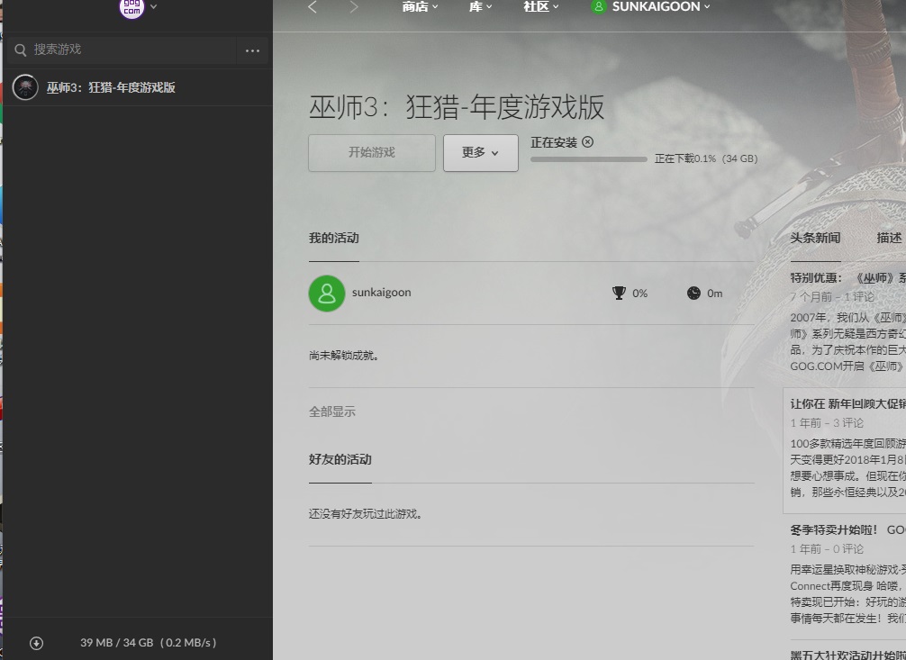Click the search magnifier icon

pyautogui.click(x=21, y=50)
